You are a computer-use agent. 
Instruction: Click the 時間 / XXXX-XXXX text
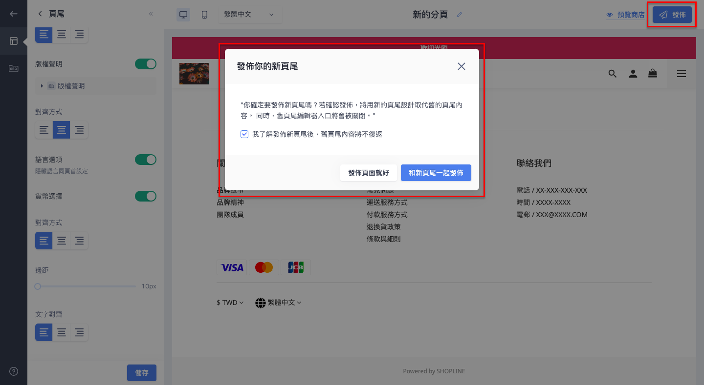tap(544, 203)
